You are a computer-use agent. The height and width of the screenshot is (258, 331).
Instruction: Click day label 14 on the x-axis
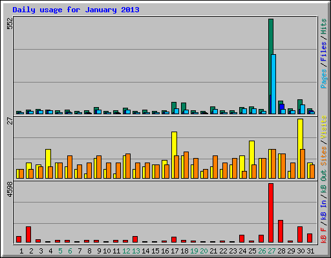(x=145, y=251)
